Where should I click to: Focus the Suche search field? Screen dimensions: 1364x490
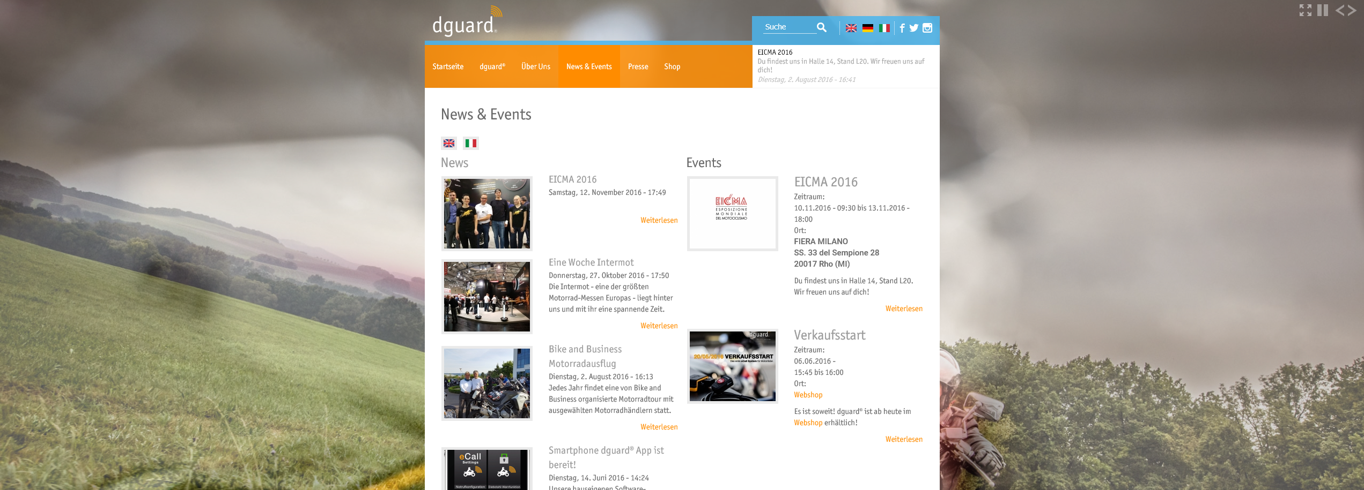click(789, 27)
